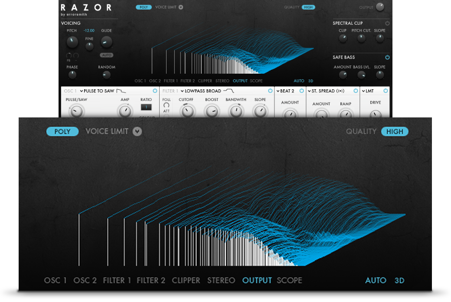Toggle the glide AUTO button under GLIDE
This screenshot has width=451, height=302.
pyautogui.click(x=106, y=55)
